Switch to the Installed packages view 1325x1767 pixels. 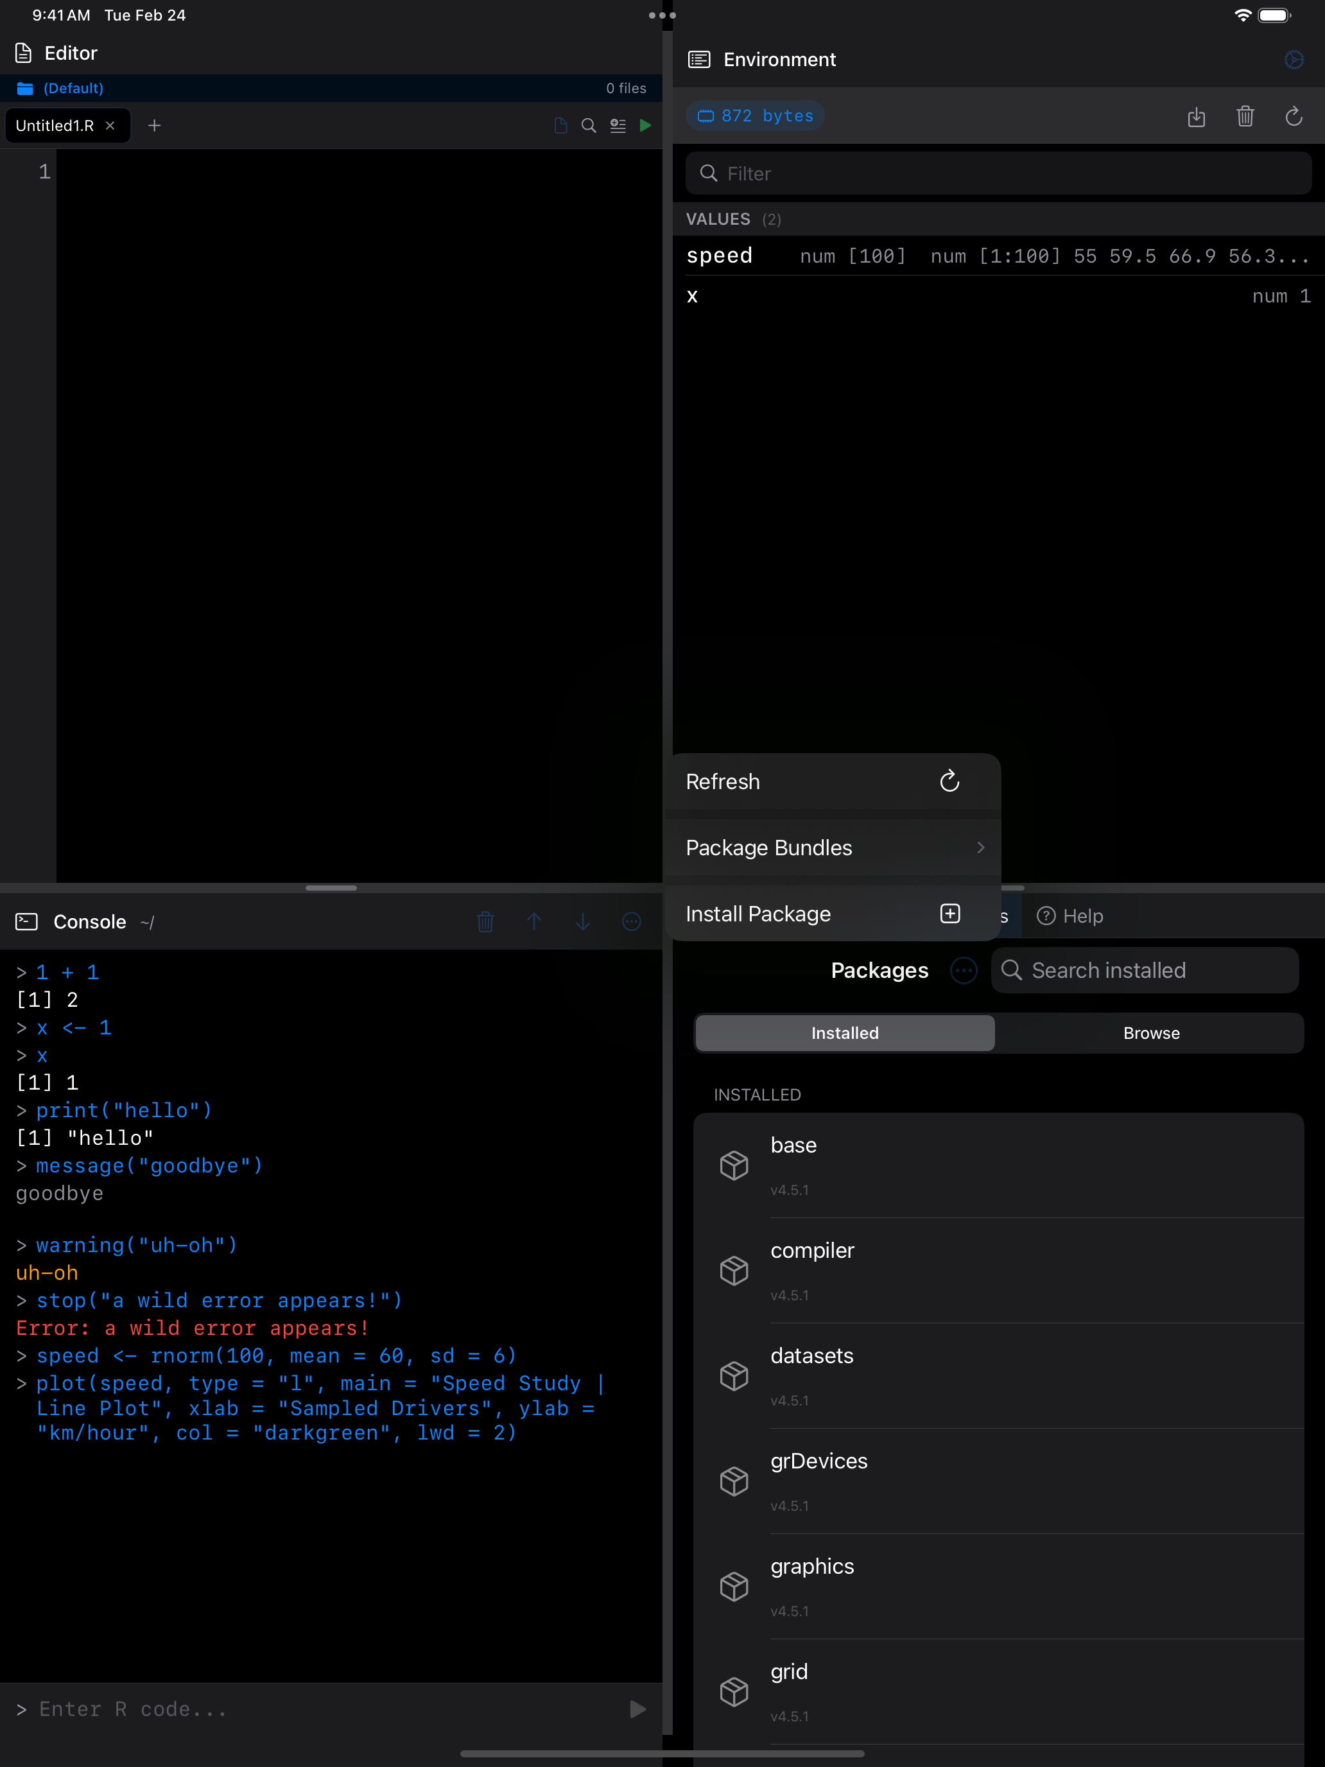844,1032
